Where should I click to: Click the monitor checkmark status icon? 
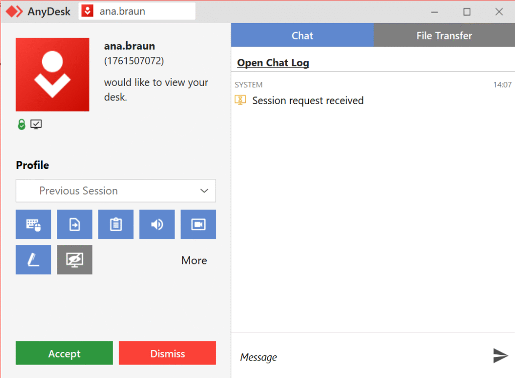tap(36, 124)
